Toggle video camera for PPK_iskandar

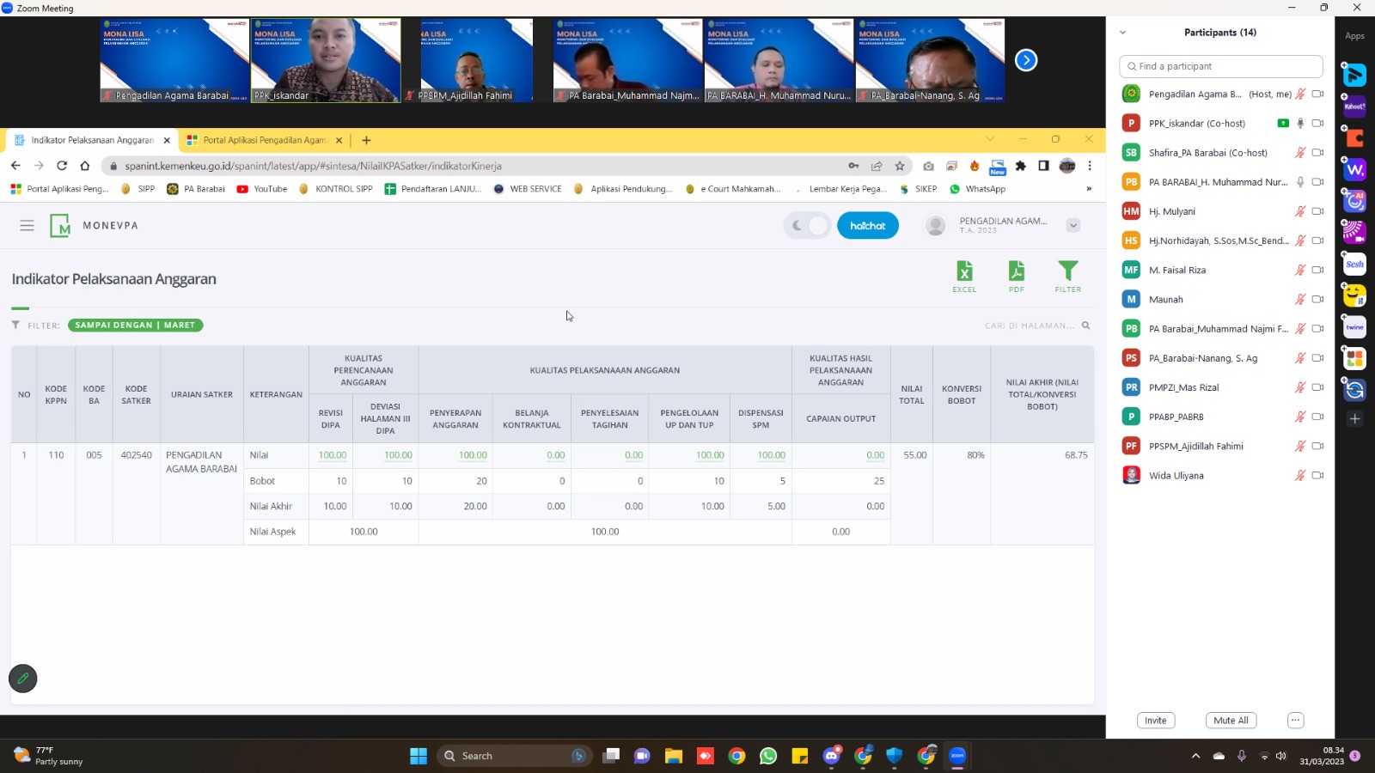(x=1317, y=124)
